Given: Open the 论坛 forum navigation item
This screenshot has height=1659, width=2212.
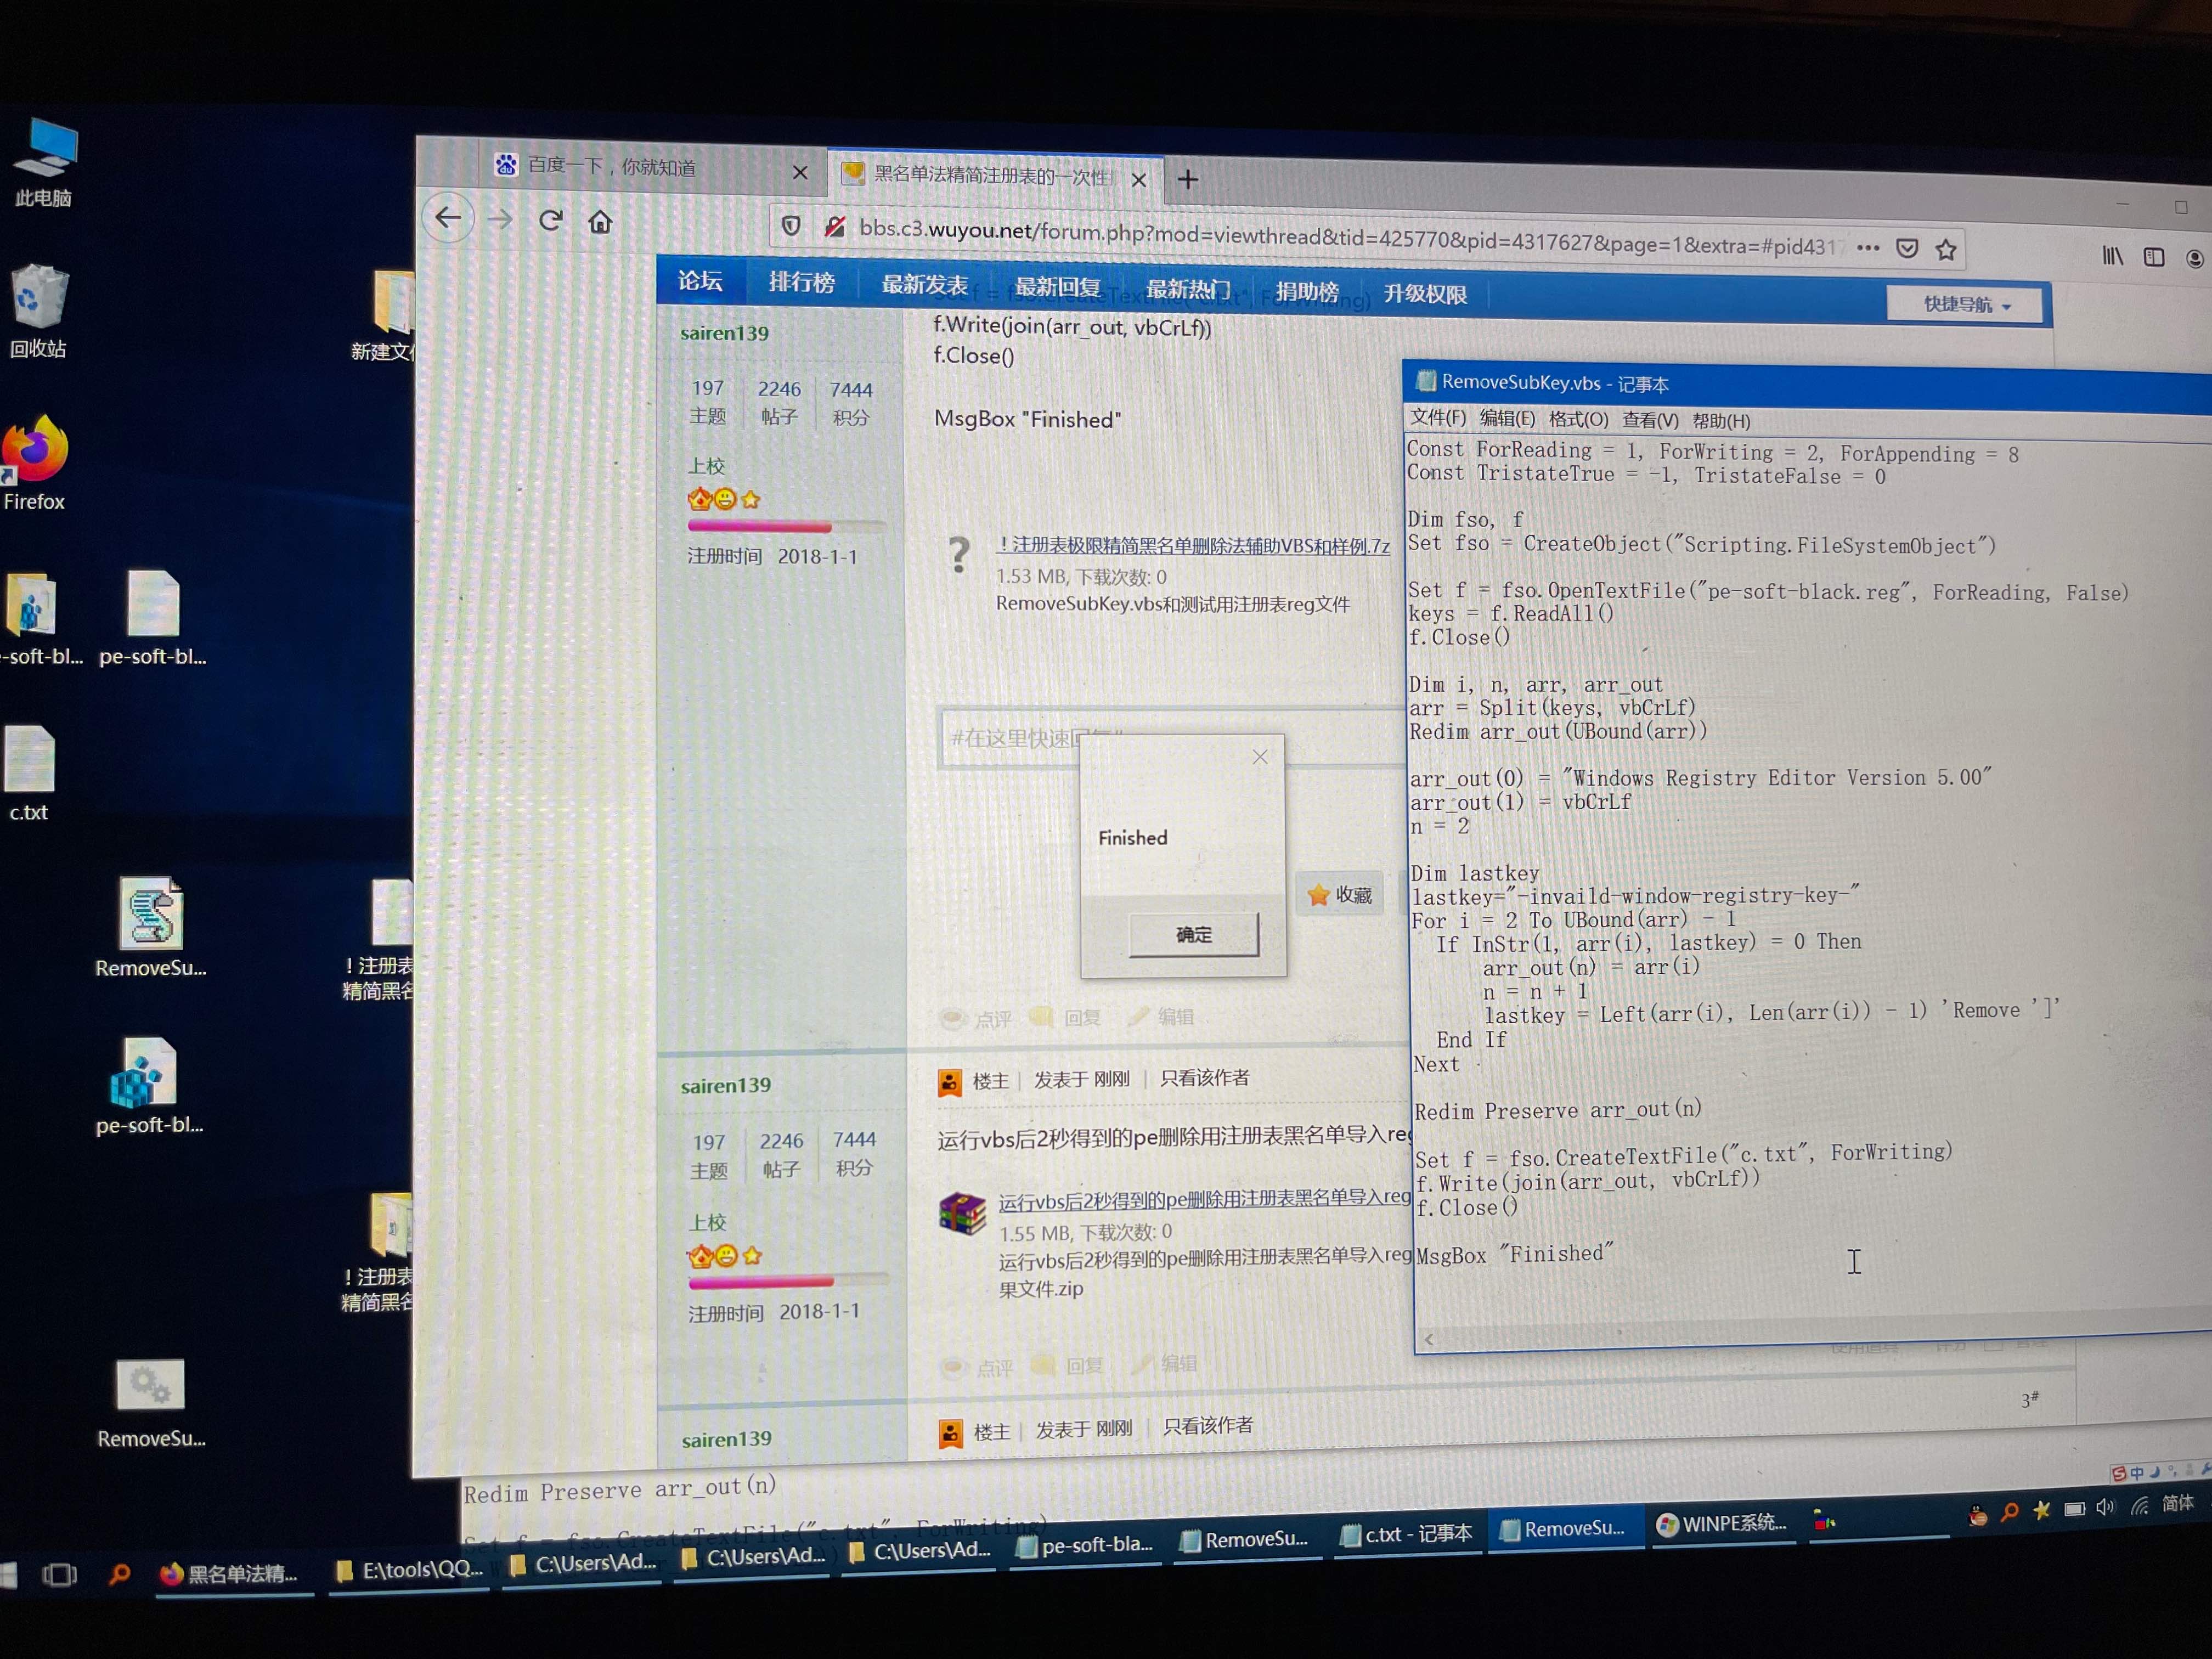Looking at the screenshot, I should click(700, 280).
